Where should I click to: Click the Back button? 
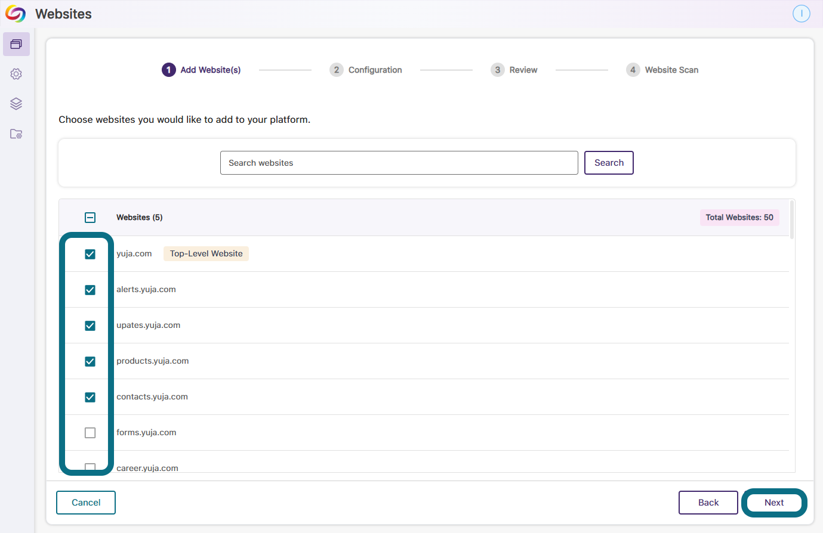(x=708, y=503)
